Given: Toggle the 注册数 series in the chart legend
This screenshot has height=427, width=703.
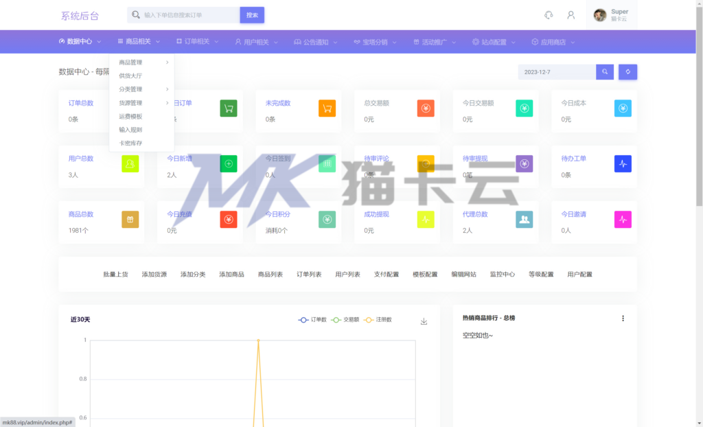Looking at the screenshot, I should click(x=378, y=320).
